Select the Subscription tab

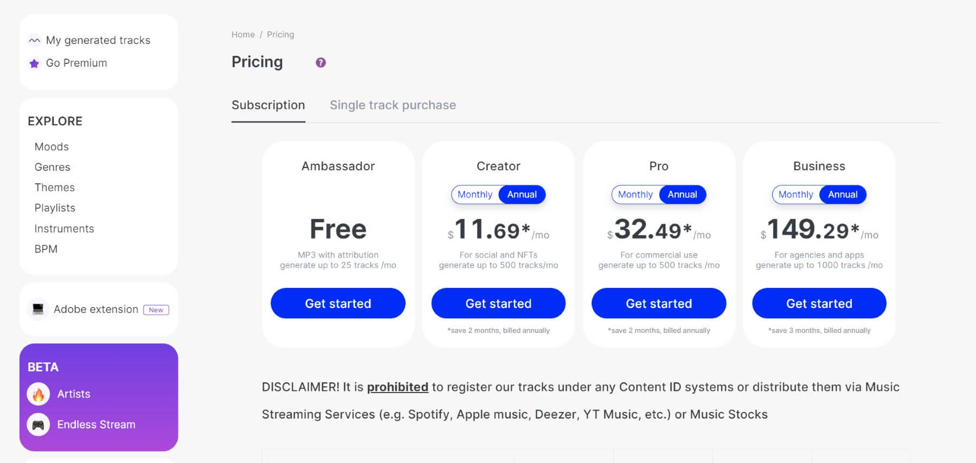[x=268, y=105]
